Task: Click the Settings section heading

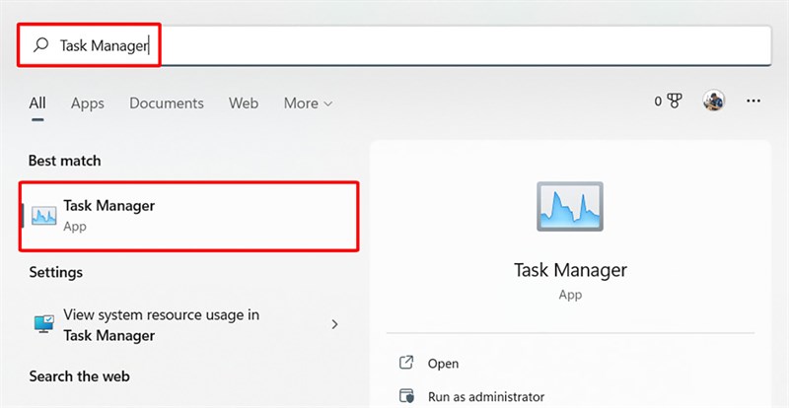Action: [x=56, y=272]
